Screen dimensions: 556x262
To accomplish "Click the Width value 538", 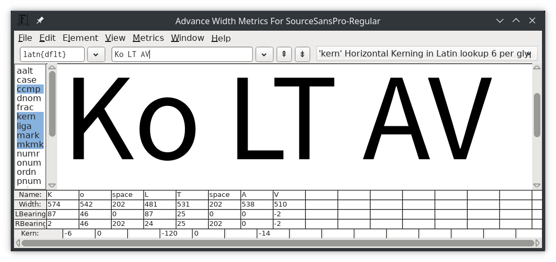I will click(257, 204).
